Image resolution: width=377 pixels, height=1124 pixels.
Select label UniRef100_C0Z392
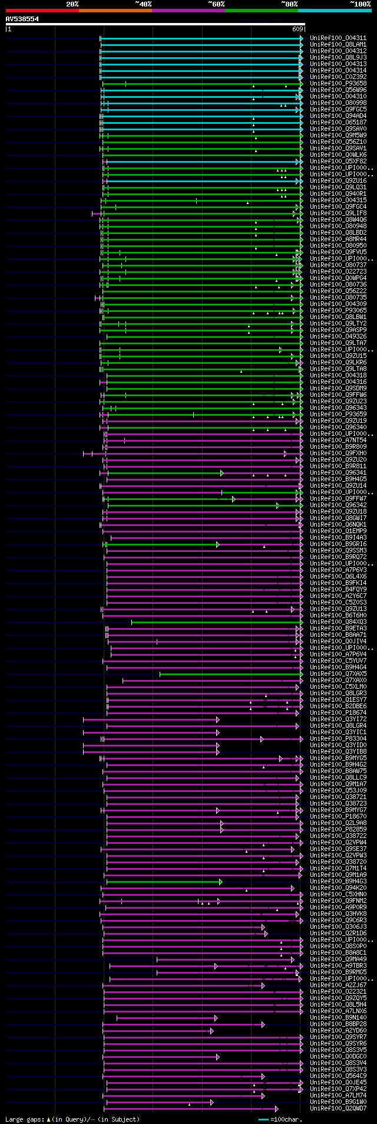pyautogui.click(x=338, y=77)
